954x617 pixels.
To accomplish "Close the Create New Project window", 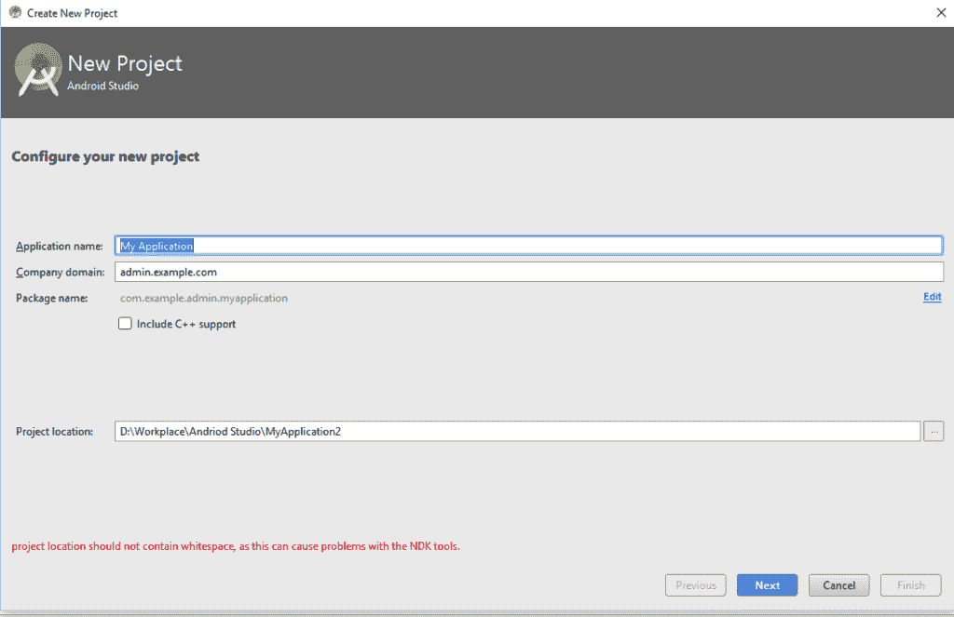I will click(x=940, y=13).
